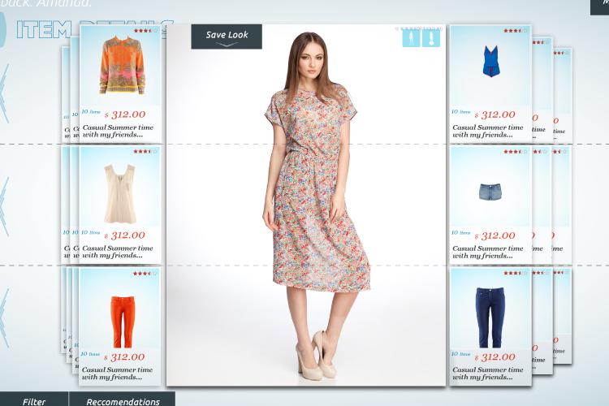Open the navy pants card's Casual Summer time description
609x406 pixels.
488,374
